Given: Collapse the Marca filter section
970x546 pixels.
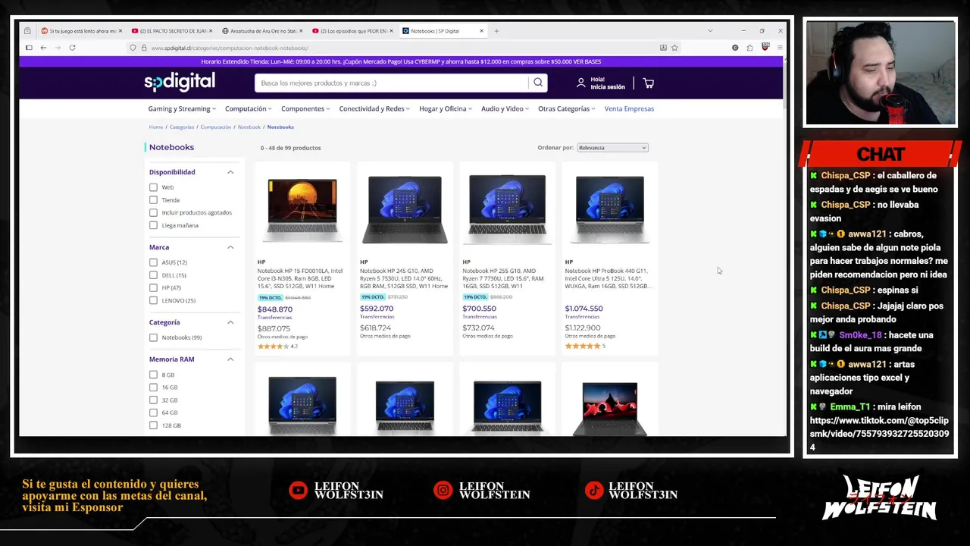Looking at the screenshot, I should coord(230,247).
